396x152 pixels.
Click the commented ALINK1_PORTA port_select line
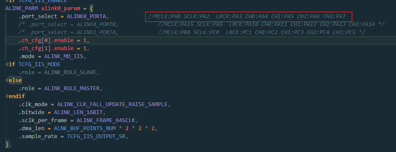tap(69, 32)
